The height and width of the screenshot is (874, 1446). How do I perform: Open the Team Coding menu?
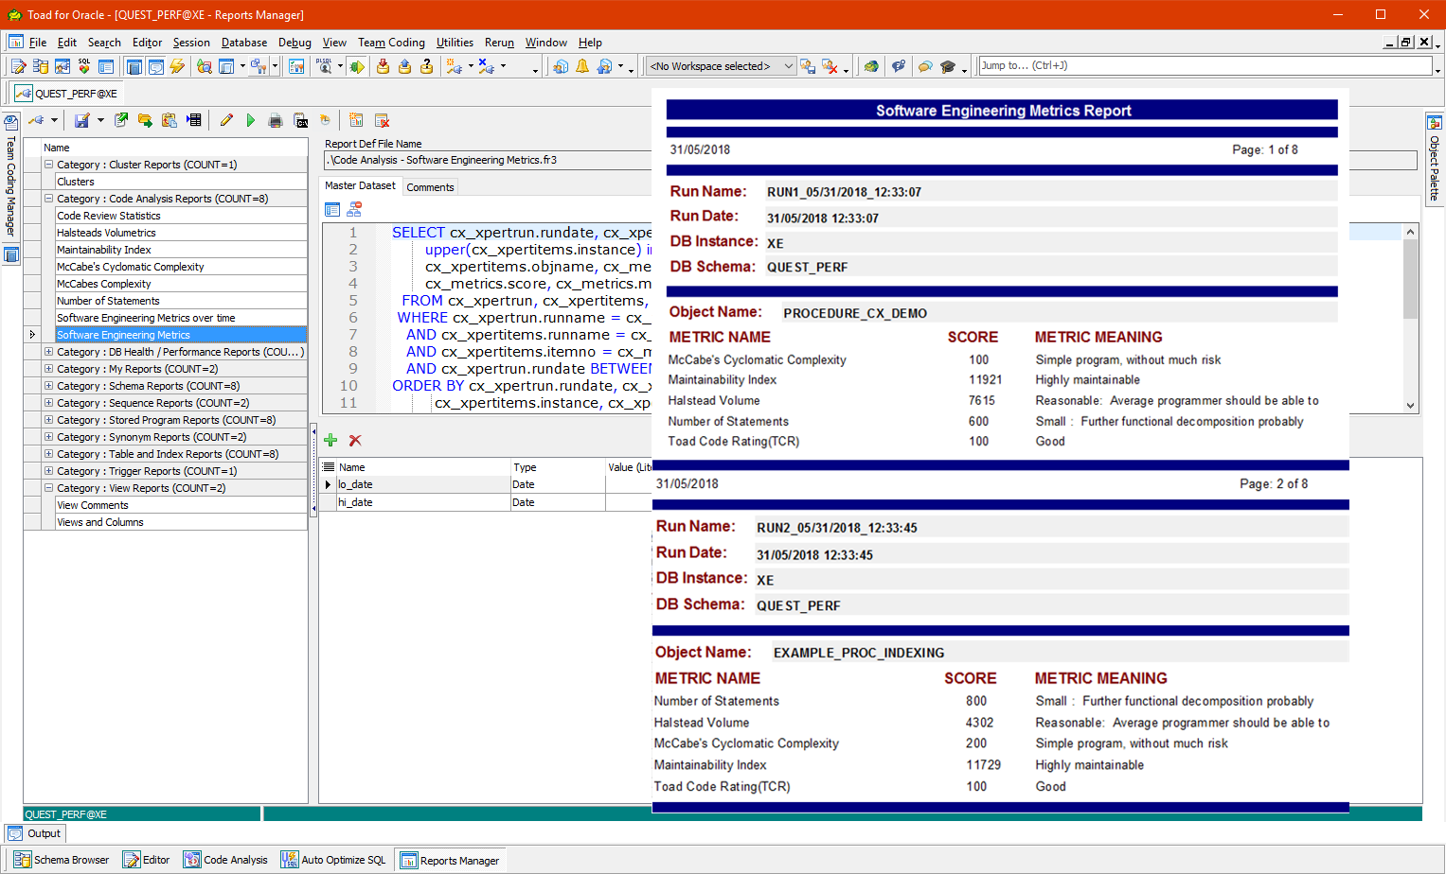tap(391, 43)
